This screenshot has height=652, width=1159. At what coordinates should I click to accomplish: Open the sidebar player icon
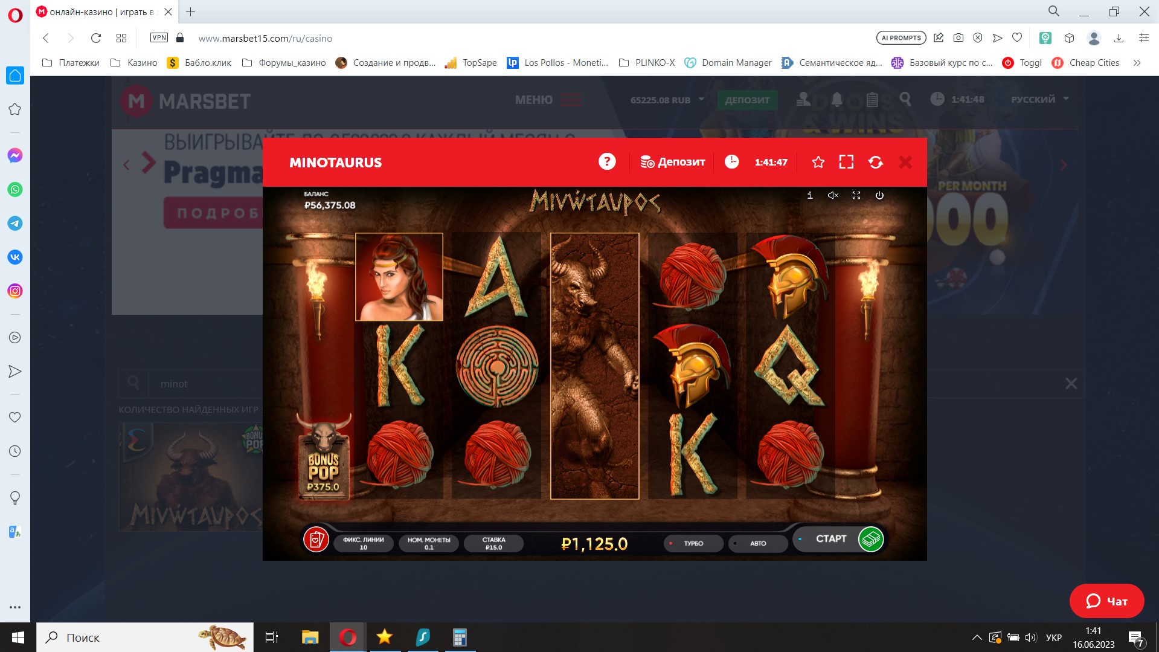(x=15, y=338)
